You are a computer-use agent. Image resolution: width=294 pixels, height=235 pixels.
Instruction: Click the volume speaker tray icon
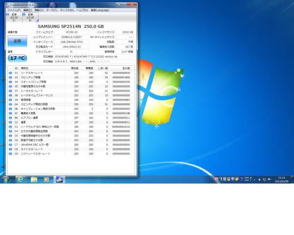260,180
